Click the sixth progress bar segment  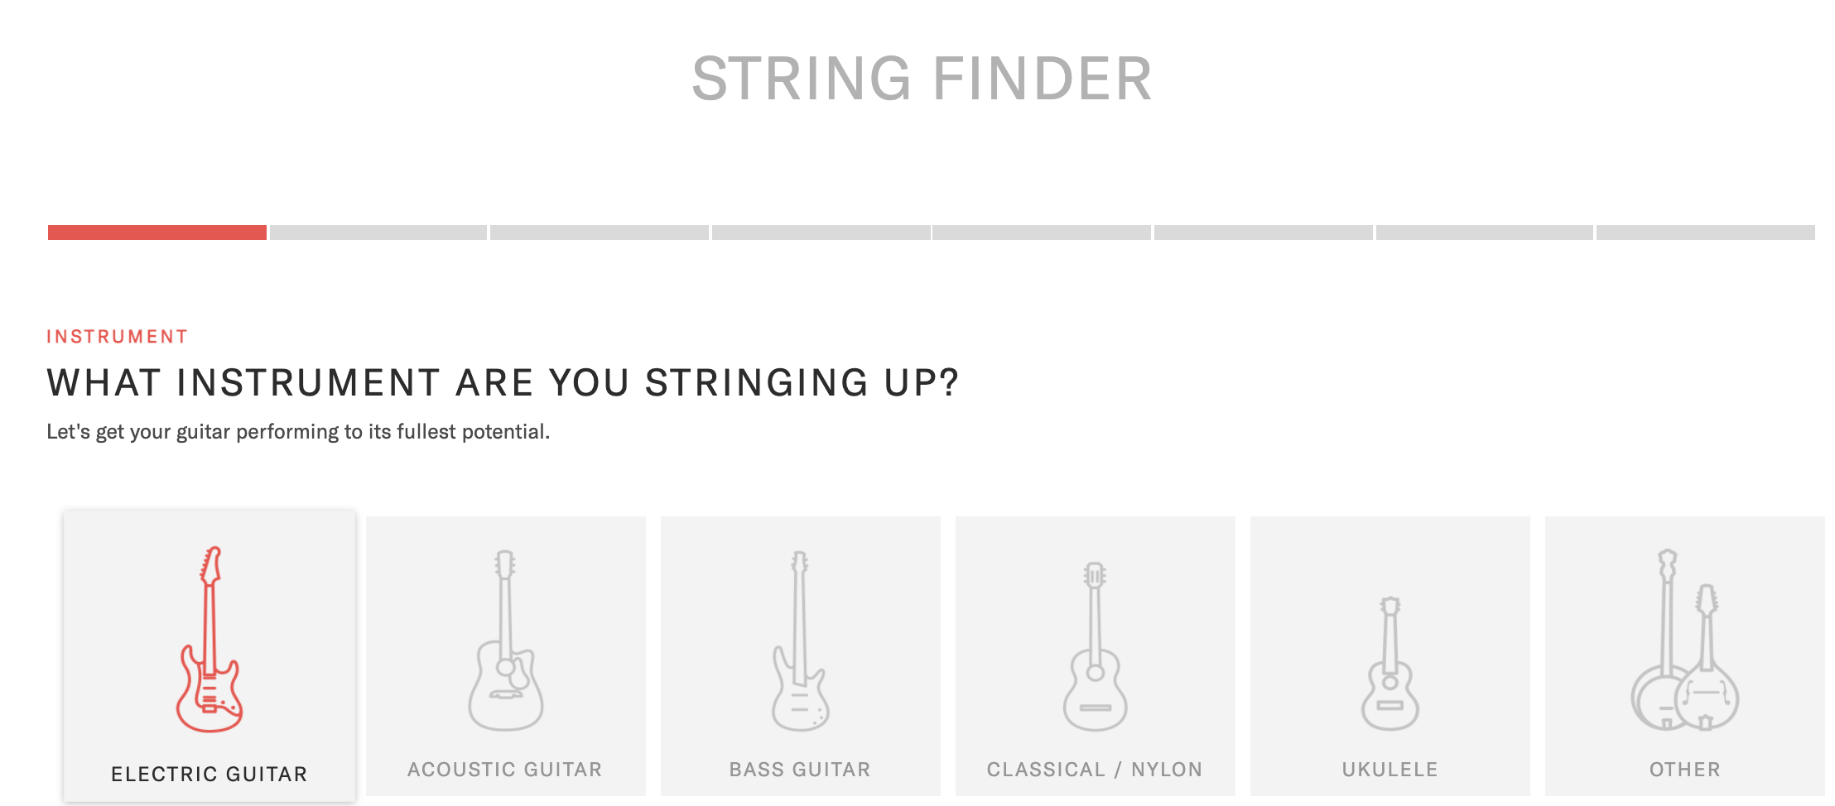(x=1264, y=233)
